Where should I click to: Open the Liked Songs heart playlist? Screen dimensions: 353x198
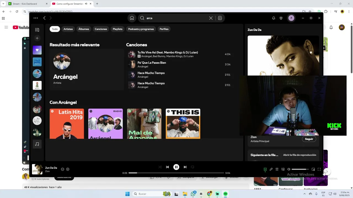point(37,50)
